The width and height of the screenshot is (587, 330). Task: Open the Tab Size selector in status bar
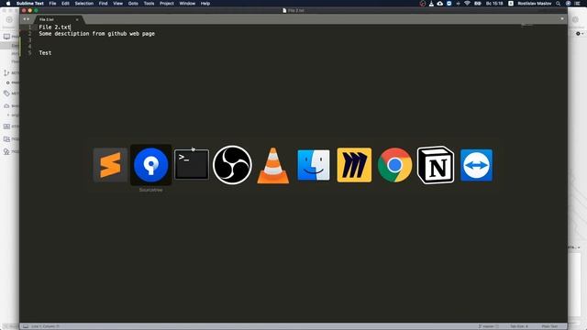pos(519,326)
